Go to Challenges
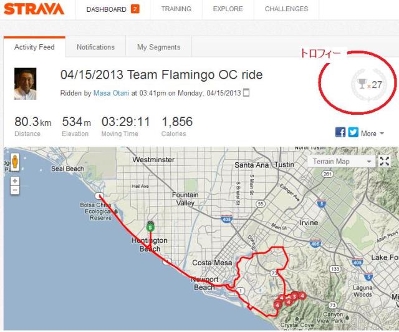399x332 pixels. click(x=286, y=9)
